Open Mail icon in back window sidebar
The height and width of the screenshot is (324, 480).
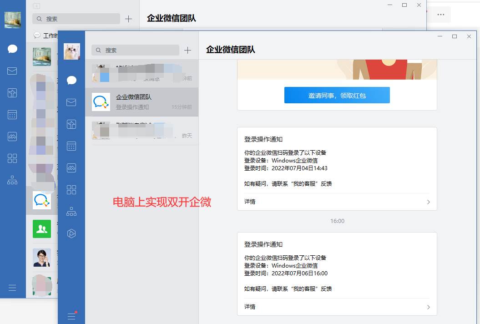point(12,71)
